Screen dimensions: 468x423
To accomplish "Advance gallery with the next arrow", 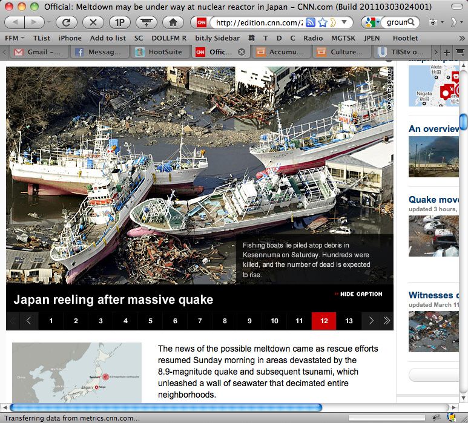I will click(371, 321).
